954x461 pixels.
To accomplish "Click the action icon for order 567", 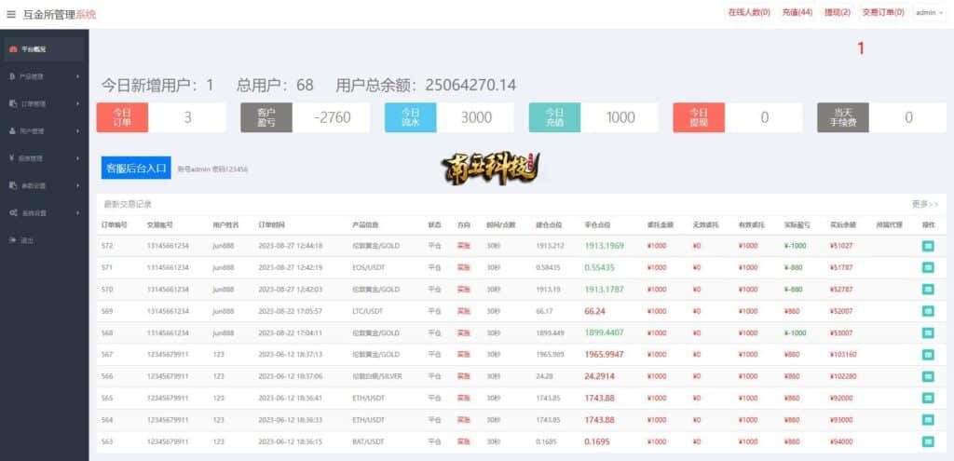I will 927,355.
